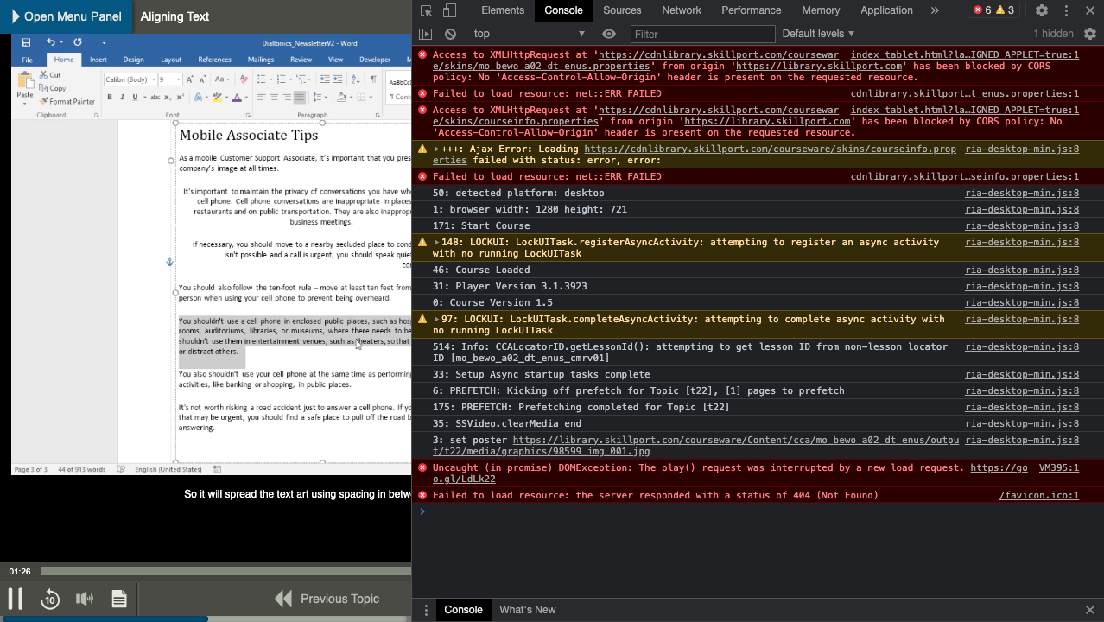1104x622 pixels.
Task: Rewind video 10 seconds
Action: 50,599
